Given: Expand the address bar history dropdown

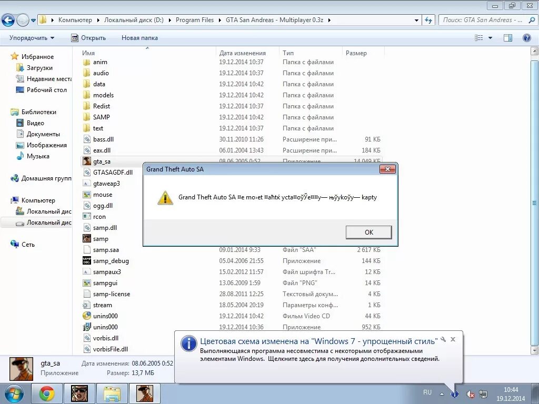Looking at the screenshot, I should click(416, 21).
